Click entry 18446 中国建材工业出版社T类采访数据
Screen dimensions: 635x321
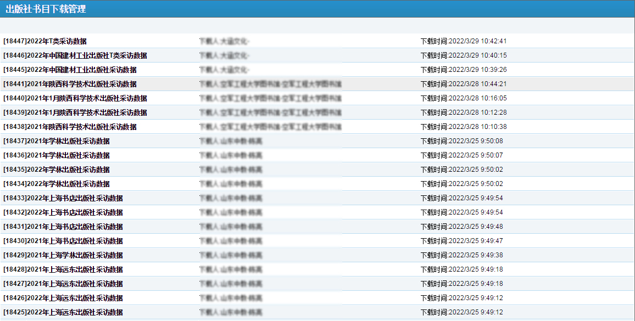pos(75,55)
